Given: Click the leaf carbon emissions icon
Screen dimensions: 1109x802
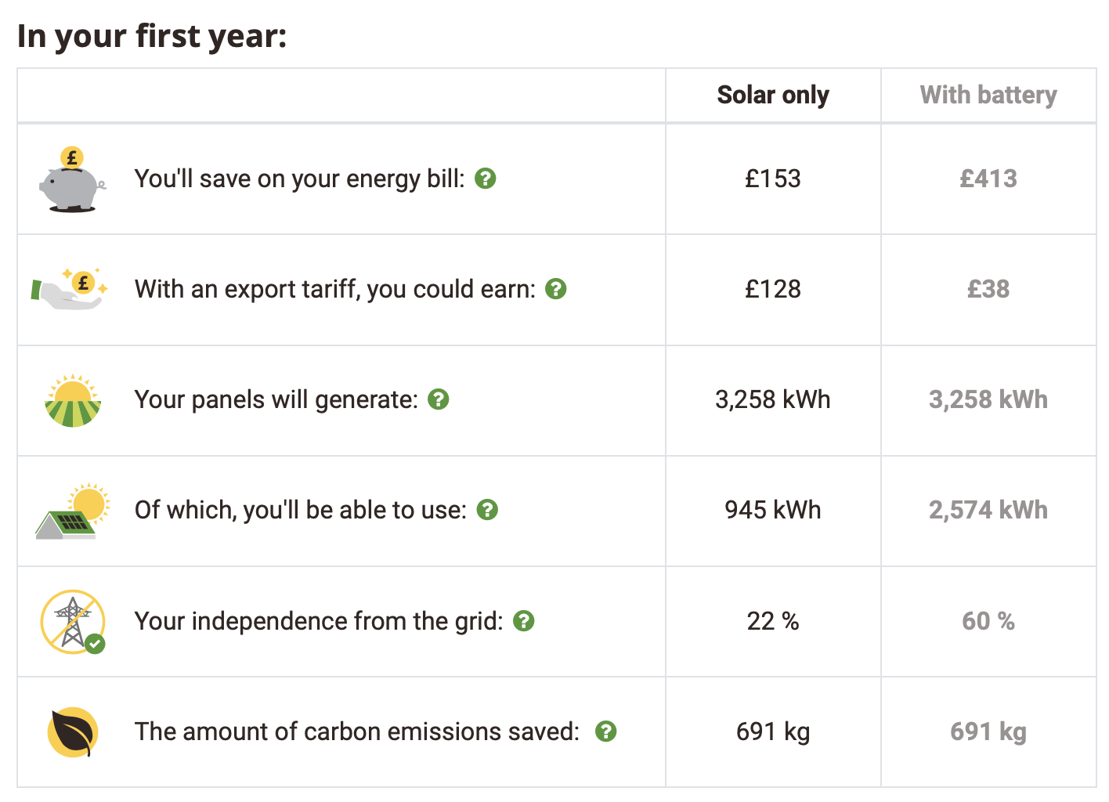Looking at the screenshot, I should tap(73, 732).
